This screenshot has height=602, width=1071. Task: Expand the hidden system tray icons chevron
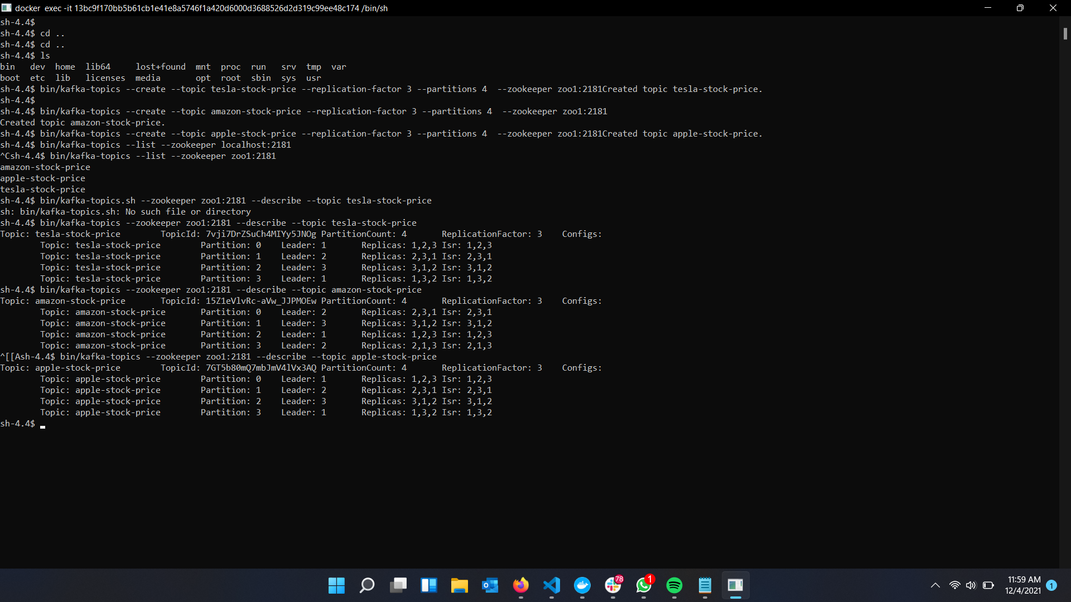pos(935,585)
